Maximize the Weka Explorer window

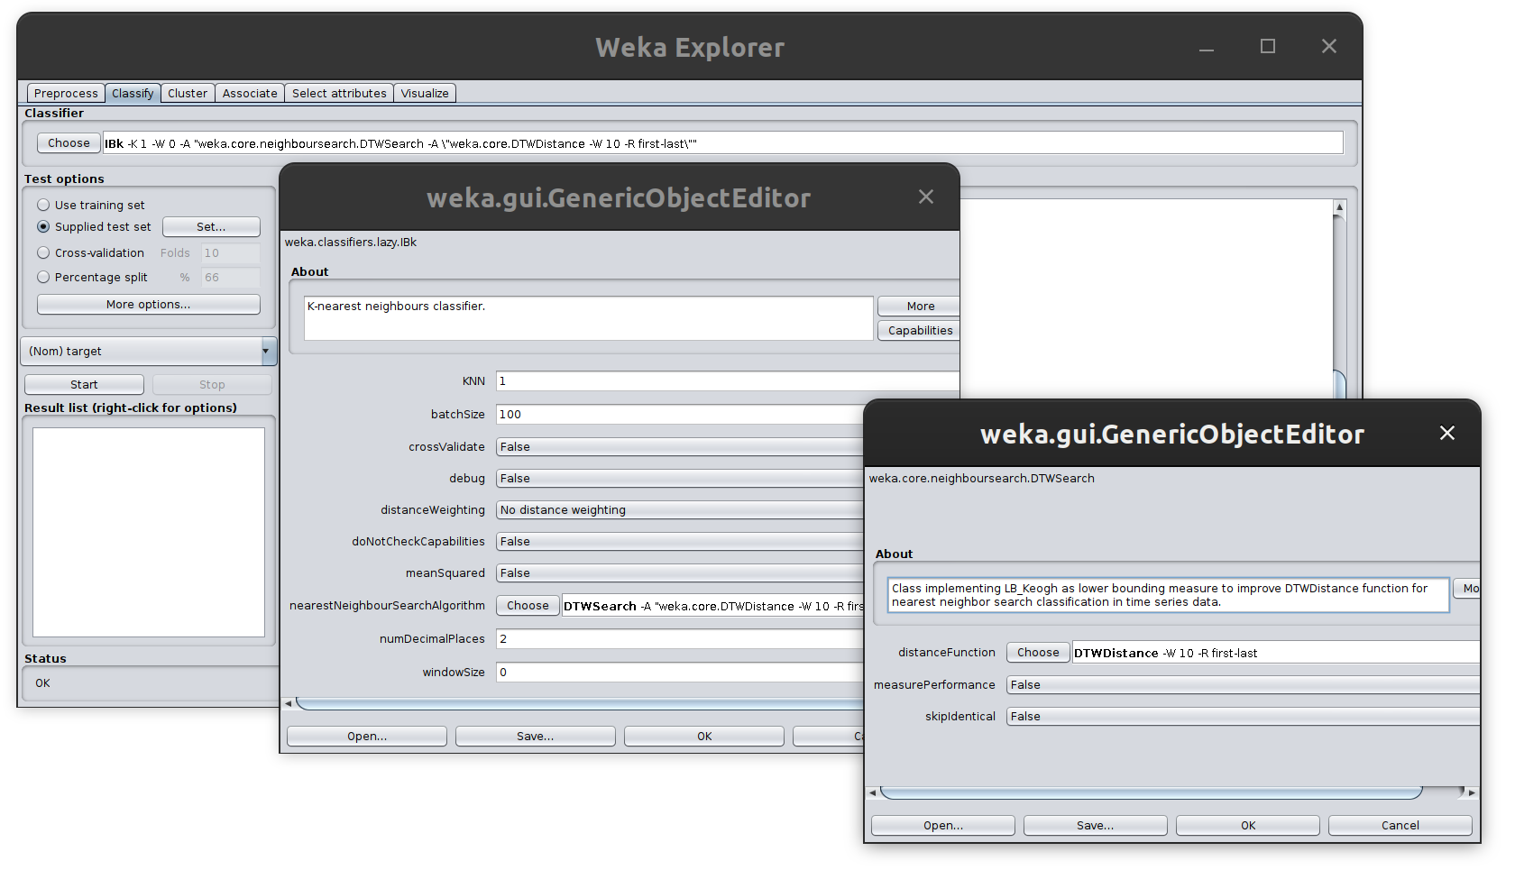pos(1268,46)
